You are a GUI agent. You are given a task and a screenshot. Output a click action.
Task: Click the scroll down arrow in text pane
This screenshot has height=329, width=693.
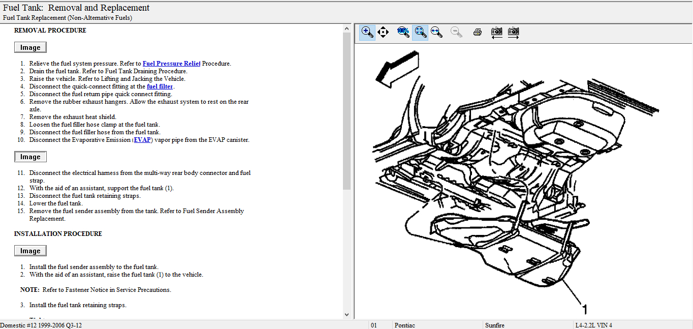[x=347, y=315]
